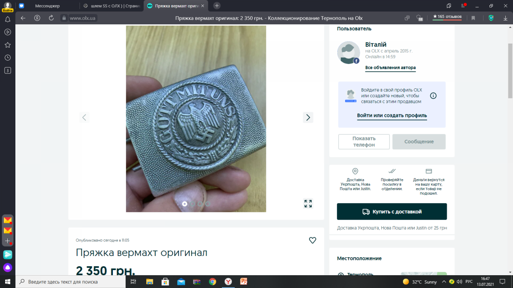Screen dimensions: 513x288
Task: Add a new tab with plus button
Action: 217,6
